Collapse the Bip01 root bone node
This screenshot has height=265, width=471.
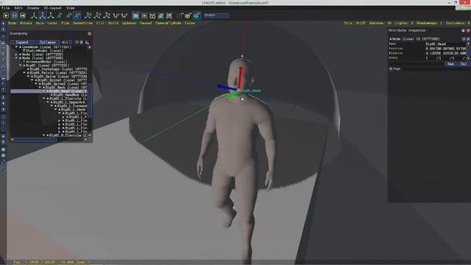point(21,66)
